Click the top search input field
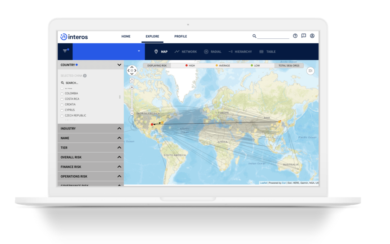 (273, 37)
